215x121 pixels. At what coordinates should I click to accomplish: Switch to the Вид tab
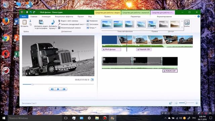click(90, 16)
